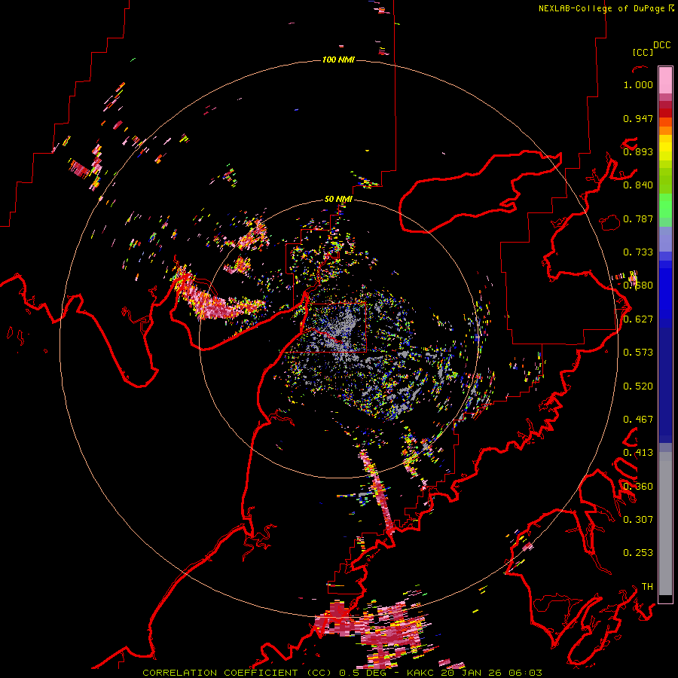Click the 50 NMI range ring label

[338, 200]
